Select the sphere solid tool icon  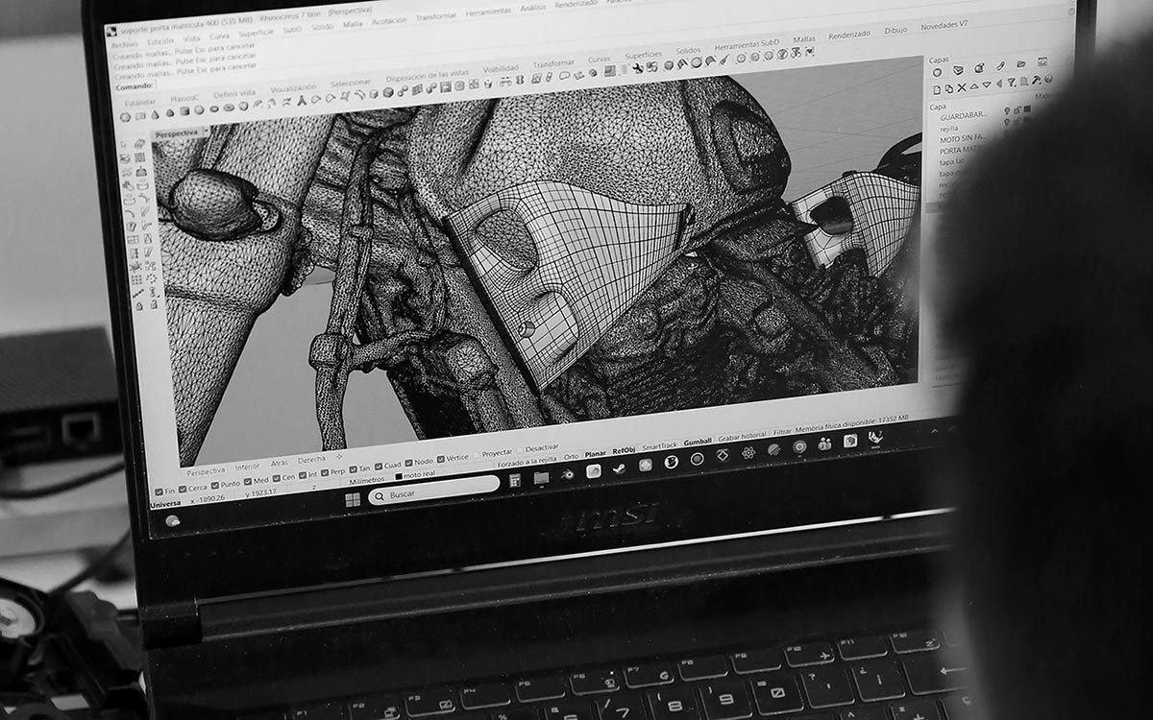point(199,109)
